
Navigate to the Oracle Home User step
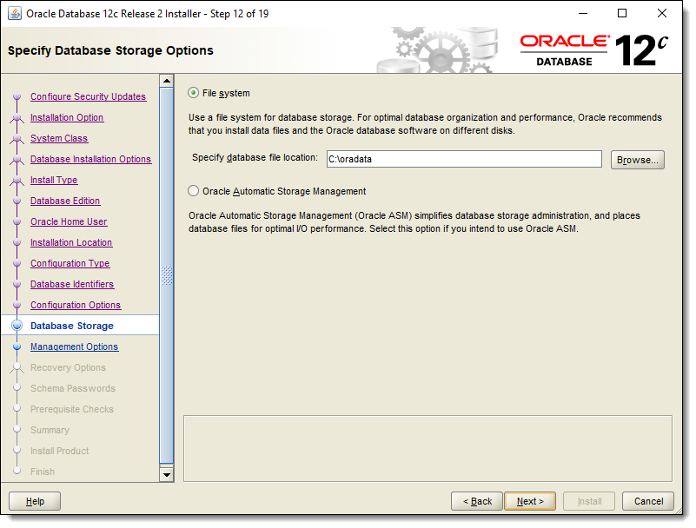click(x=68, y=221)
